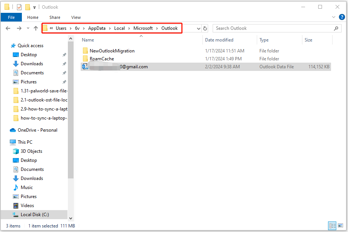The image size is (348, 232).
Task: Open Downloads under This PC
Action: (x=32, y=178)
